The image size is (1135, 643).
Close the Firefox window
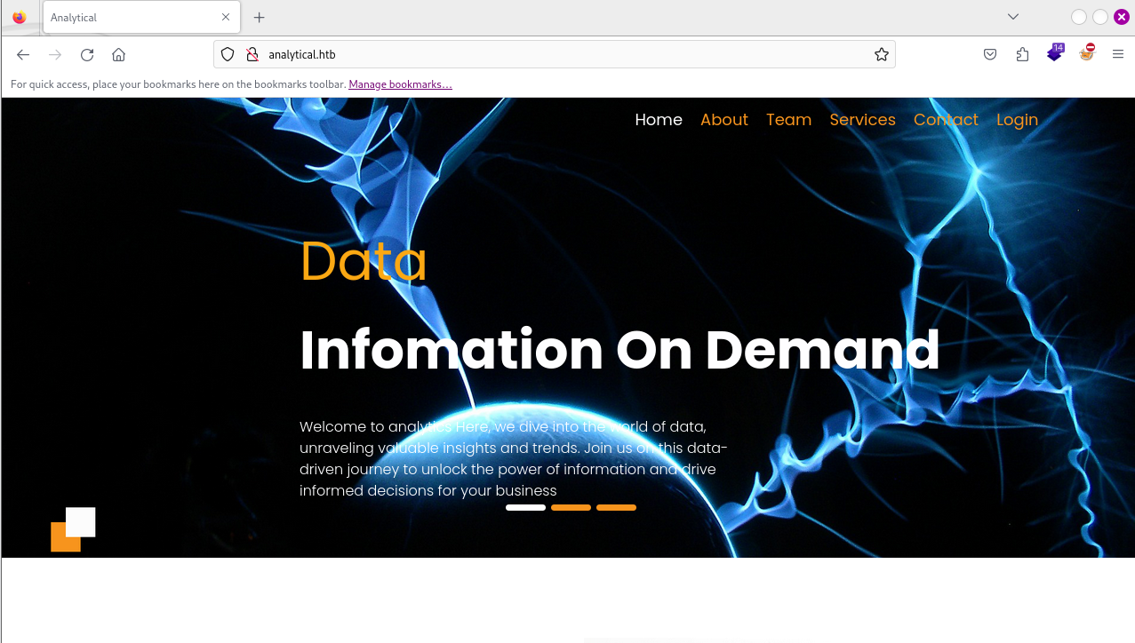(x=1122, y=17)
